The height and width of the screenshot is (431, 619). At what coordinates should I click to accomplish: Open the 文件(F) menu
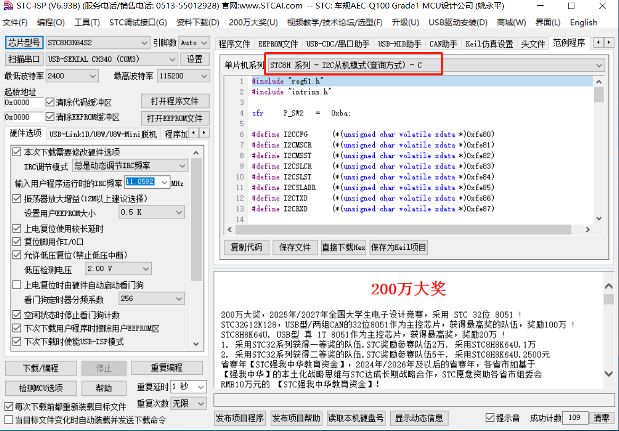click(15, 22)
